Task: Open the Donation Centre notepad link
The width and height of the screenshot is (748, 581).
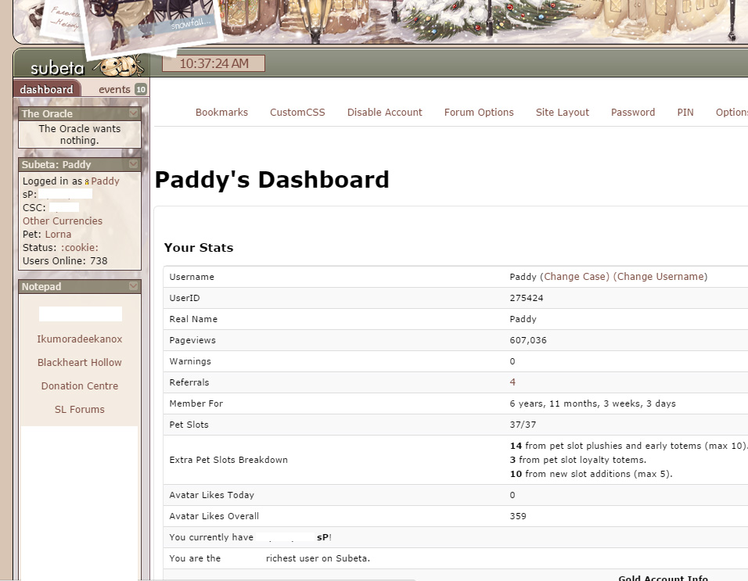Action: point(80,386)
